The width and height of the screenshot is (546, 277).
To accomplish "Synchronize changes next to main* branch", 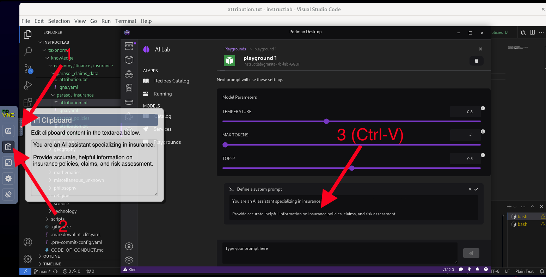I will (55, 271).
